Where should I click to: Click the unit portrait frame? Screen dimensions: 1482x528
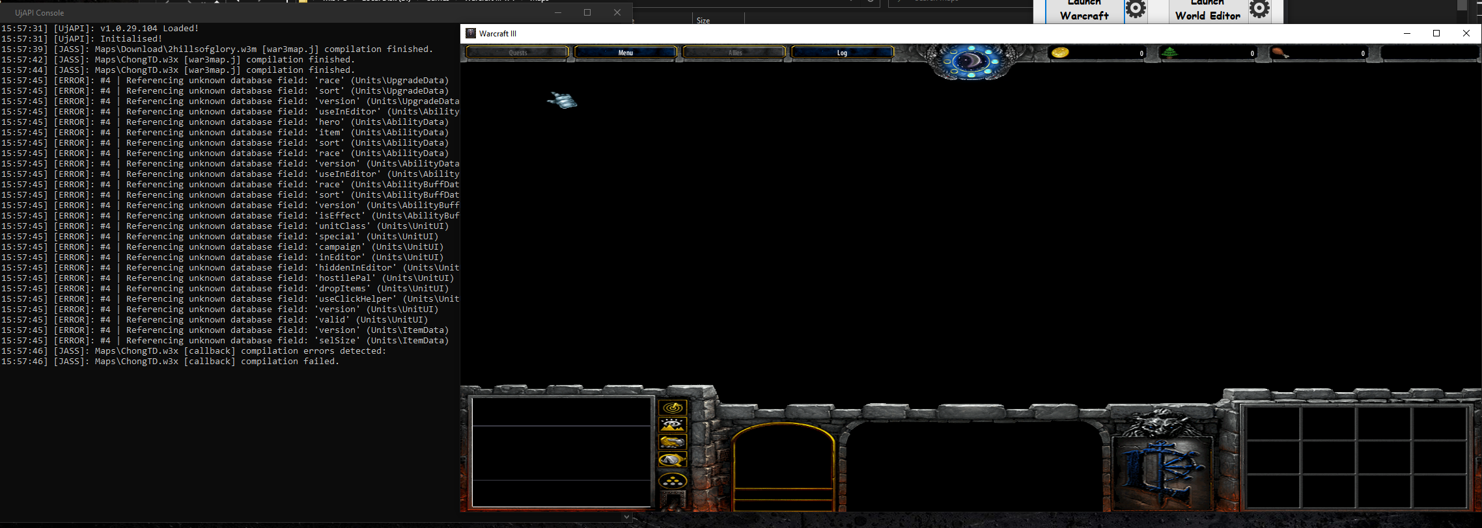783,467
